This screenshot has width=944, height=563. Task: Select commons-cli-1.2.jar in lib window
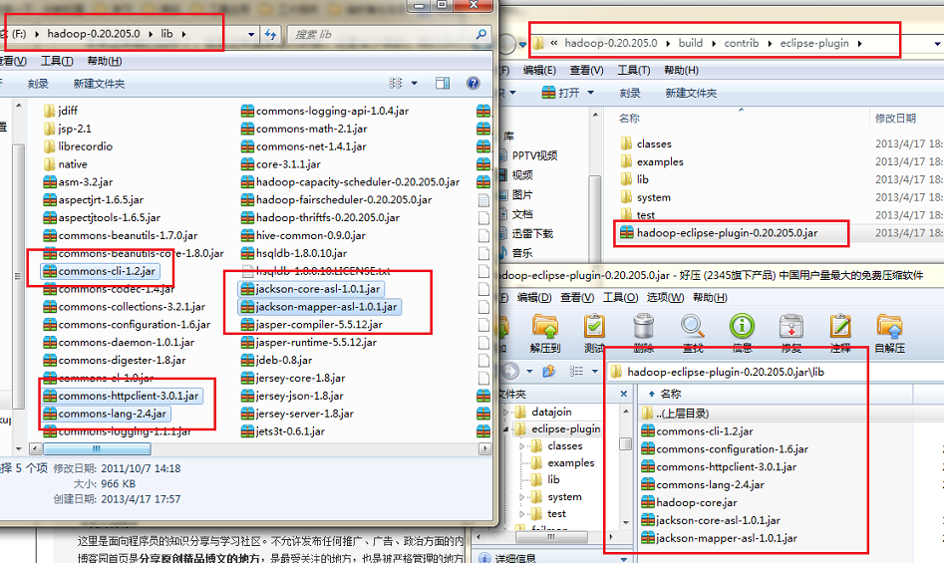pyautogui.click(x=100, y=271)
